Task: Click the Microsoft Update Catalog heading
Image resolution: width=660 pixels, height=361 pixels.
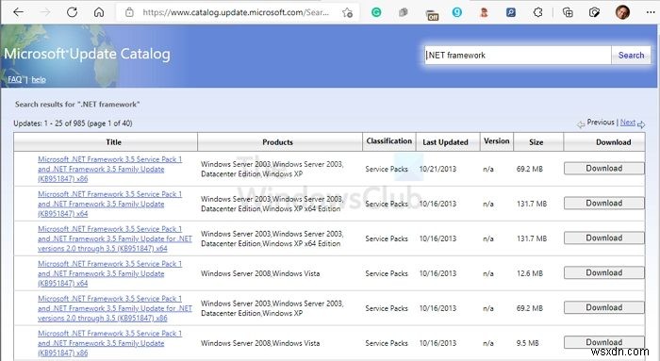Action: [x=87, y=54]
